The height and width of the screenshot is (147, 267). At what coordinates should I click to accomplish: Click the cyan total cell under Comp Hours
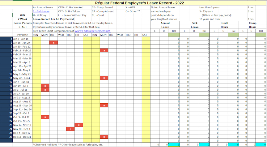click(261, 145)
